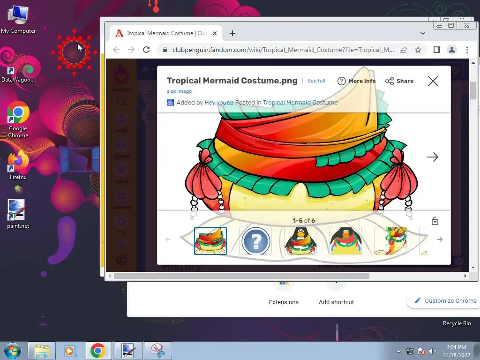Click Share in the lightbox header
The image size is (480, 360).
[399, 81]
